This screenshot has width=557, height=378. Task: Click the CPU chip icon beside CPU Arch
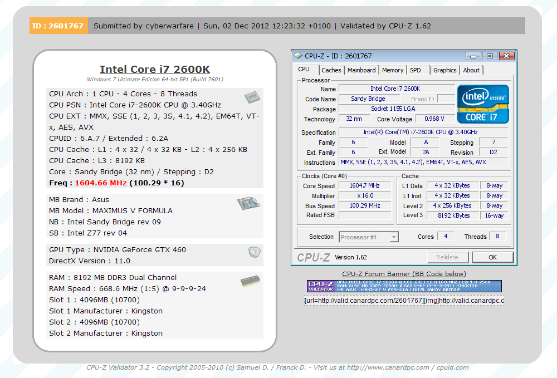point(252,97)
